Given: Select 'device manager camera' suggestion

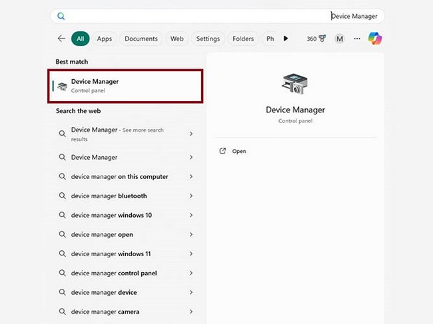Looking at the screenshot, I should [x=125, y=311].
